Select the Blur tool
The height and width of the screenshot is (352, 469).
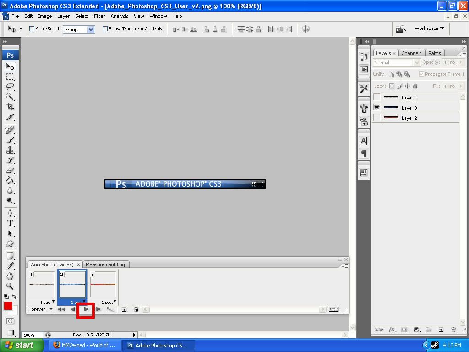click(x=10, y=190)
